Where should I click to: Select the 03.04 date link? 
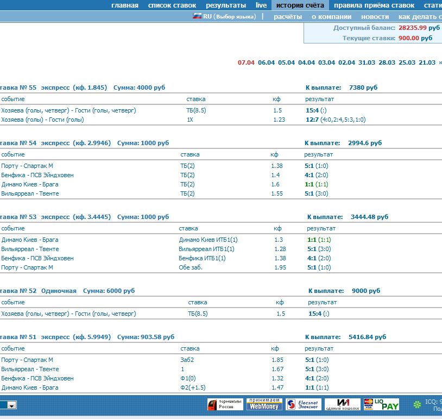coord(326,62)
